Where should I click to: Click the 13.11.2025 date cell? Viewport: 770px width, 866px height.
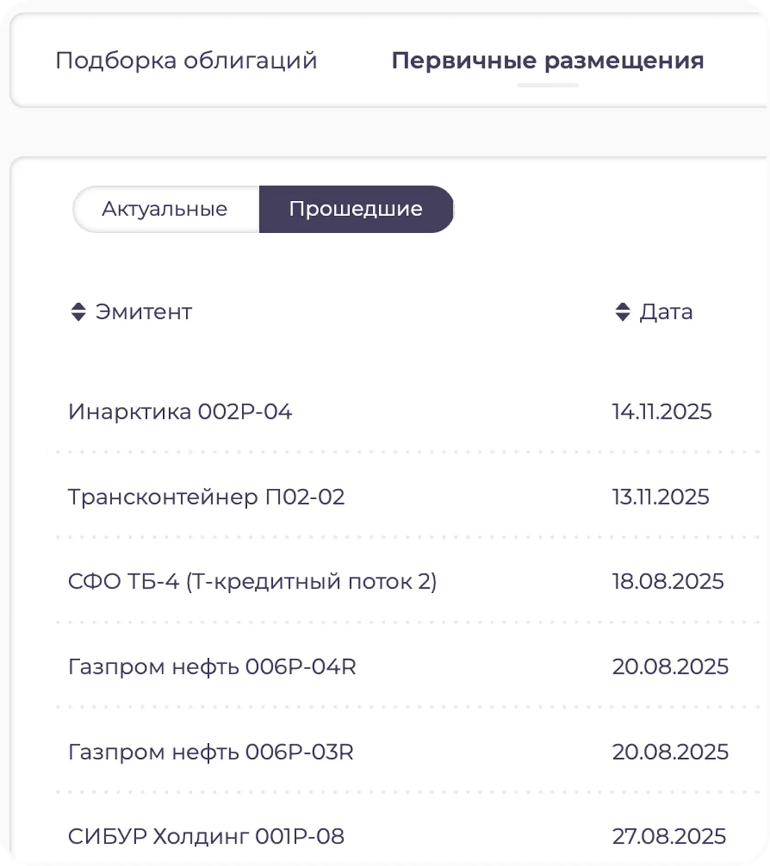[x=661, y=497]
